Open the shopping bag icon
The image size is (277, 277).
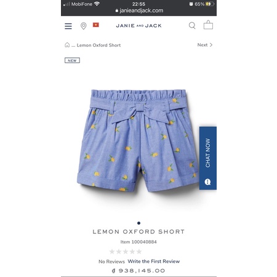click(208, 25)
